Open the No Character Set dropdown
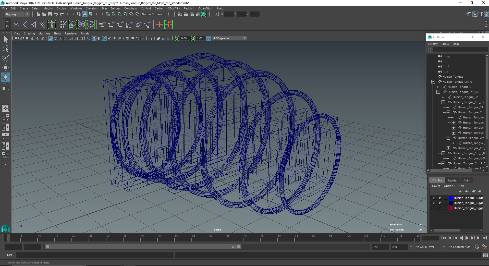Viewport: 489px width, 266px height. 459,247
